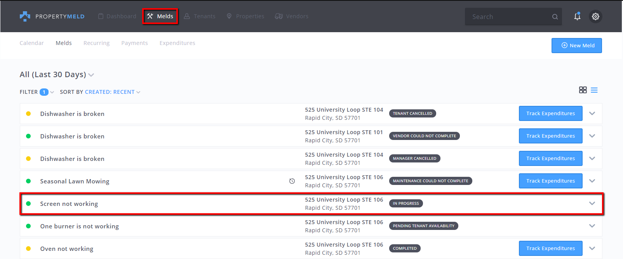Track Expenditures for Seasonal Lawn Mowing
This screenshot has height=259, width=623.
pos(551,181)
